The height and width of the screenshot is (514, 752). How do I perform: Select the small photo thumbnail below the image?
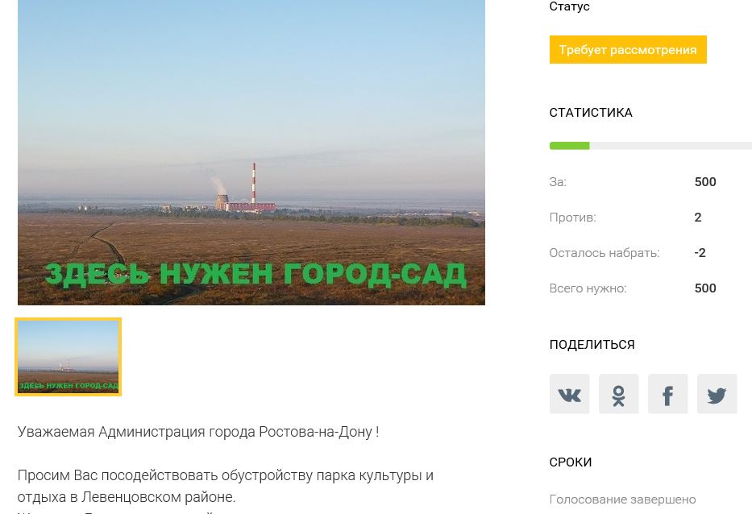tap(68, 357)
